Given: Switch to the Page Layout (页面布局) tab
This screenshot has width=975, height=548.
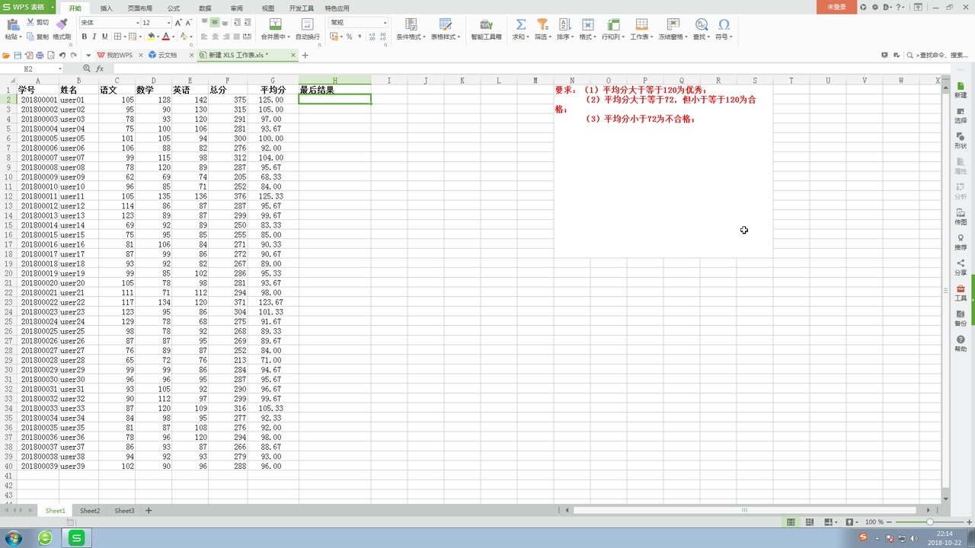Looking at the screenshot, I should [139, 8].
